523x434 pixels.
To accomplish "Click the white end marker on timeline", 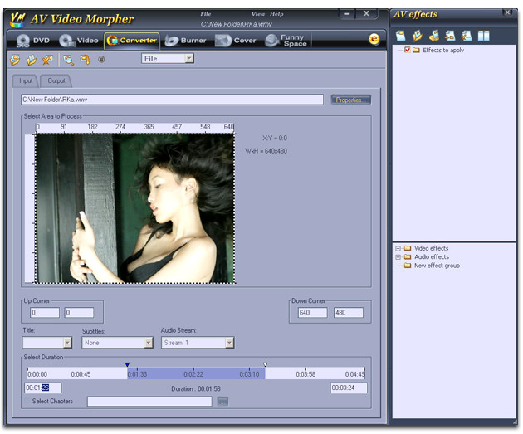I will click(265, 364).
